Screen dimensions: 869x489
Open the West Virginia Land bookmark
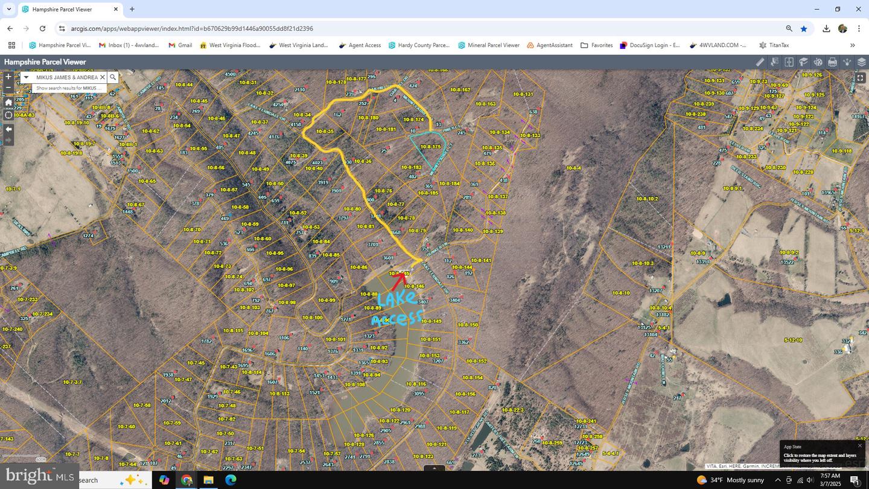coord(299,45)
